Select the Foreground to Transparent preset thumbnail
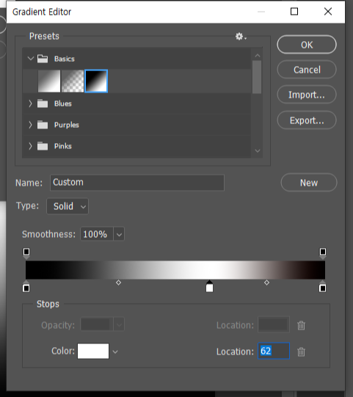Viewport: 353px width, 397px height. 73,81
